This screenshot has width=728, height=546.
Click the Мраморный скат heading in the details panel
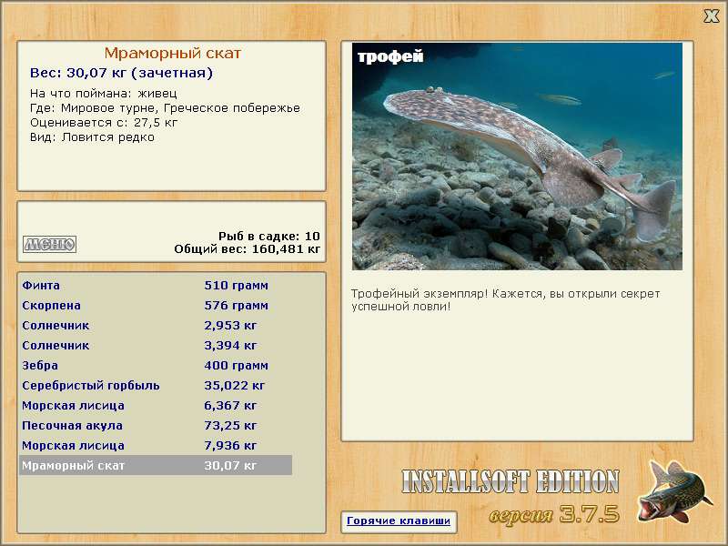click(173, 54)
